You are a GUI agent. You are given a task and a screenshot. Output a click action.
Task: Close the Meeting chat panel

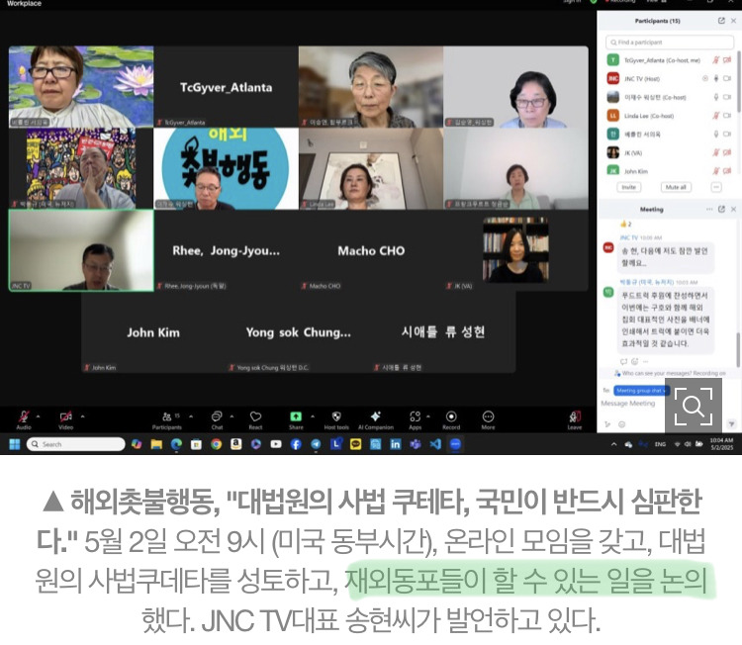tap(733, 209)
